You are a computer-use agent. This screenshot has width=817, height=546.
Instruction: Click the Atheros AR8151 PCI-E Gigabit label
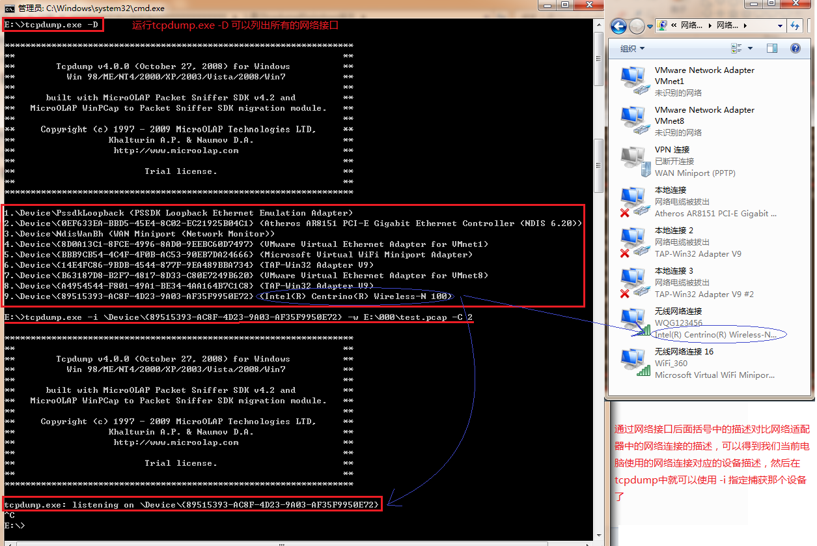click(x=715, y=214)
